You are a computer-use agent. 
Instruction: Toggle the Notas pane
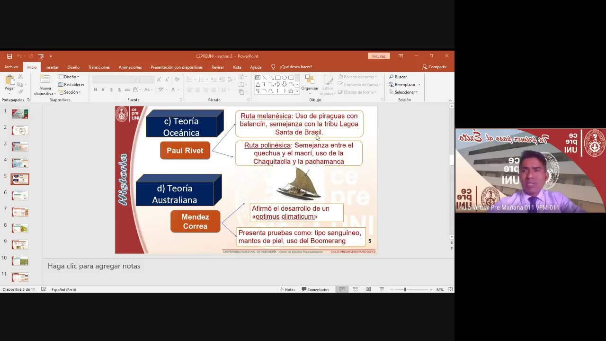click(x=287, y=289)
